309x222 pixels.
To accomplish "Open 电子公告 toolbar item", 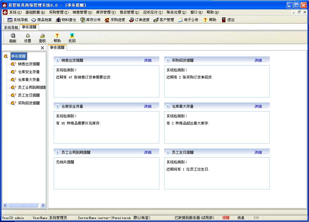I will pos(188,20).
